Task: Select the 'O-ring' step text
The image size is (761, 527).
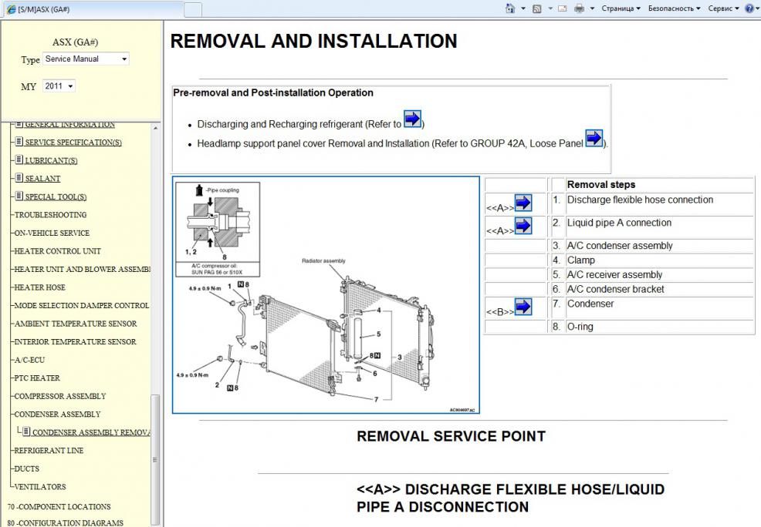Action: click(580, 327)
